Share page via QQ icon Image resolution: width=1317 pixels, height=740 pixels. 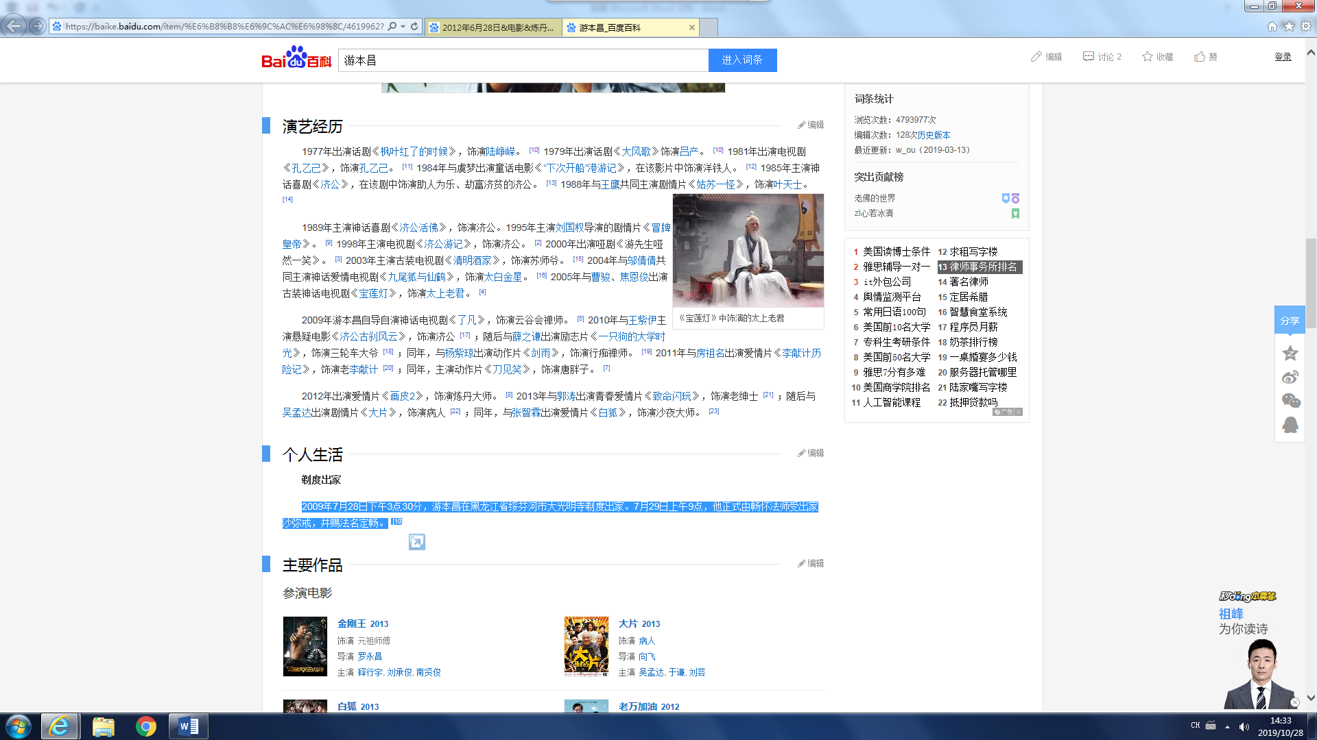1290,425
